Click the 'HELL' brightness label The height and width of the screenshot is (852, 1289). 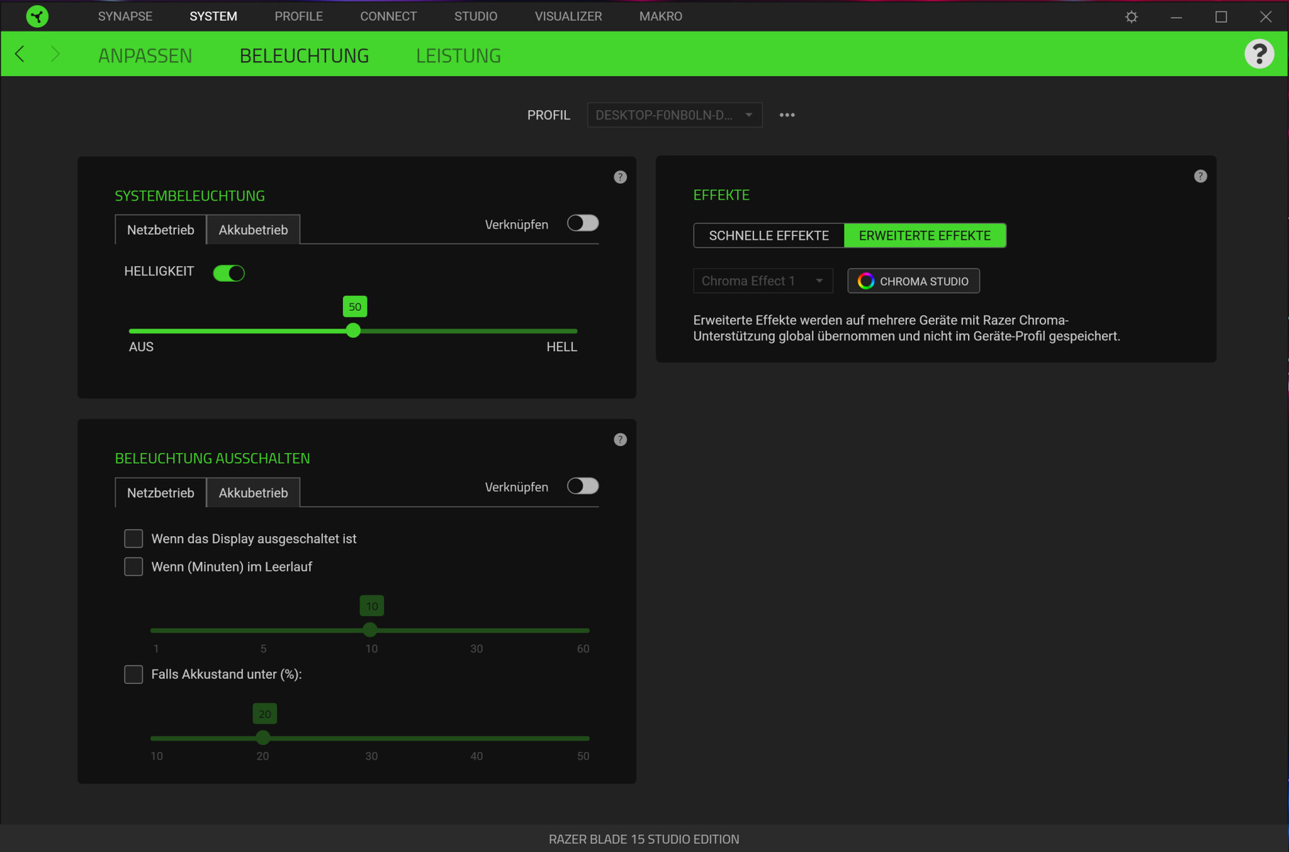562,347
